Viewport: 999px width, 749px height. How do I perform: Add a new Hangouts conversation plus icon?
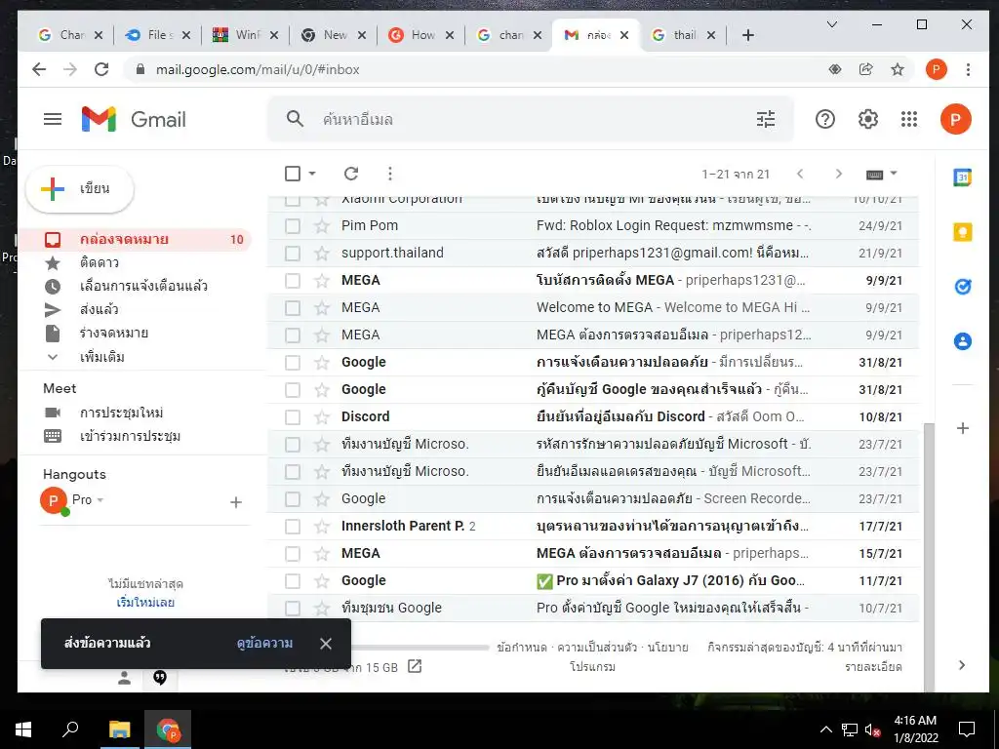[236, 502]
